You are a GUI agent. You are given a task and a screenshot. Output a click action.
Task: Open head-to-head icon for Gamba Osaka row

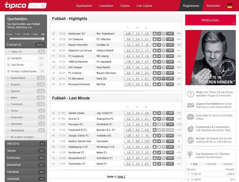154,113
